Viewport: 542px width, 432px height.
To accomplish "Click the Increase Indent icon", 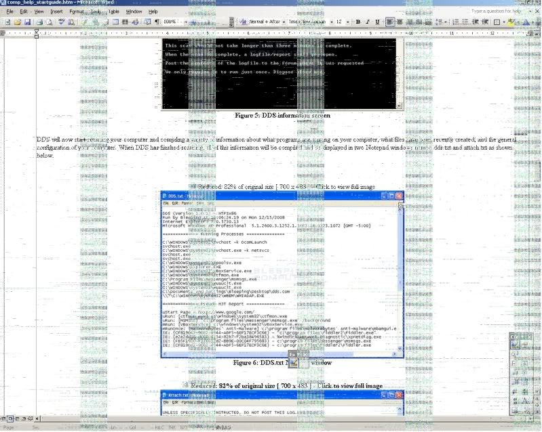I will (485, 22).
